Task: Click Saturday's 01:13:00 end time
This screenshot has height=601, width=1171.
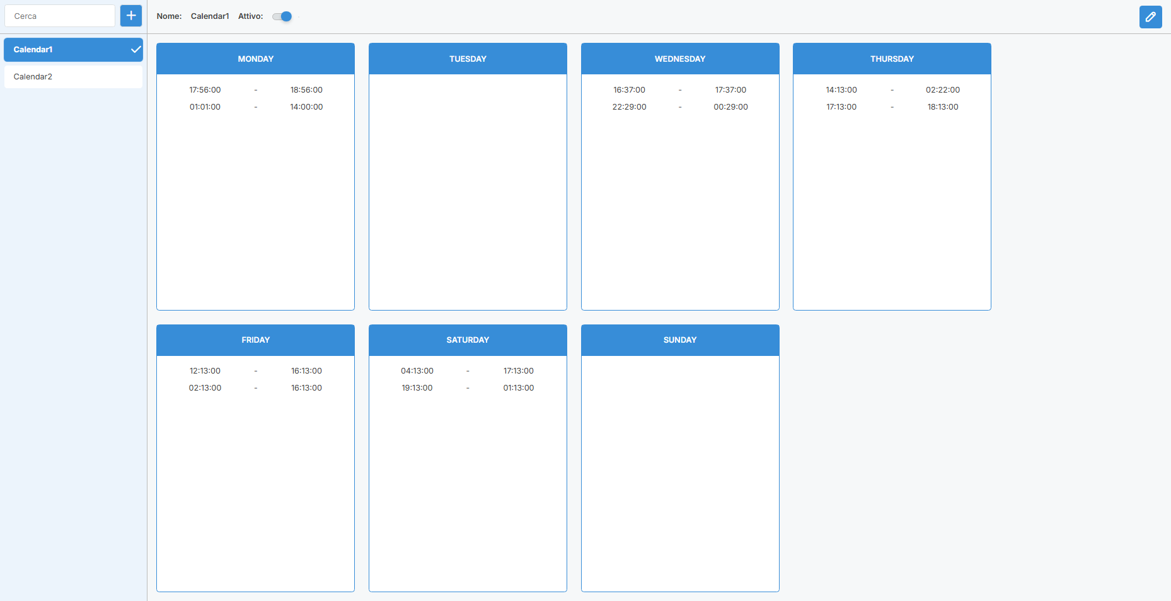Action: tap(518, 388)
